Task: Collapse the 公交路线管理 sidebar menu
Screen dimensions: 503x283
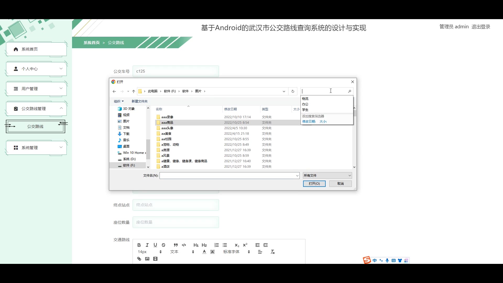Action: coord(36,109)
